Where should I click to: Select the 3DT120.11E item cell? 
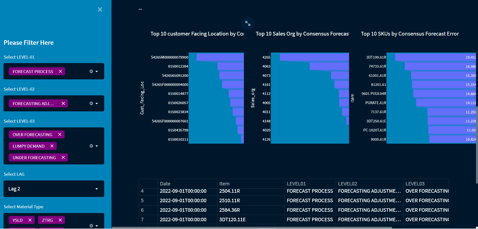251,219
